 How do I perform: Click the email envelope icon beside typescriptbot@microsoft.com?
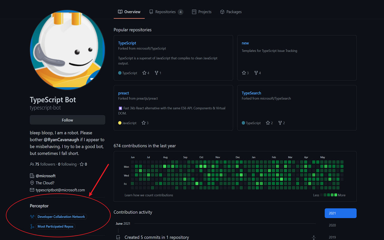point(32,190)
